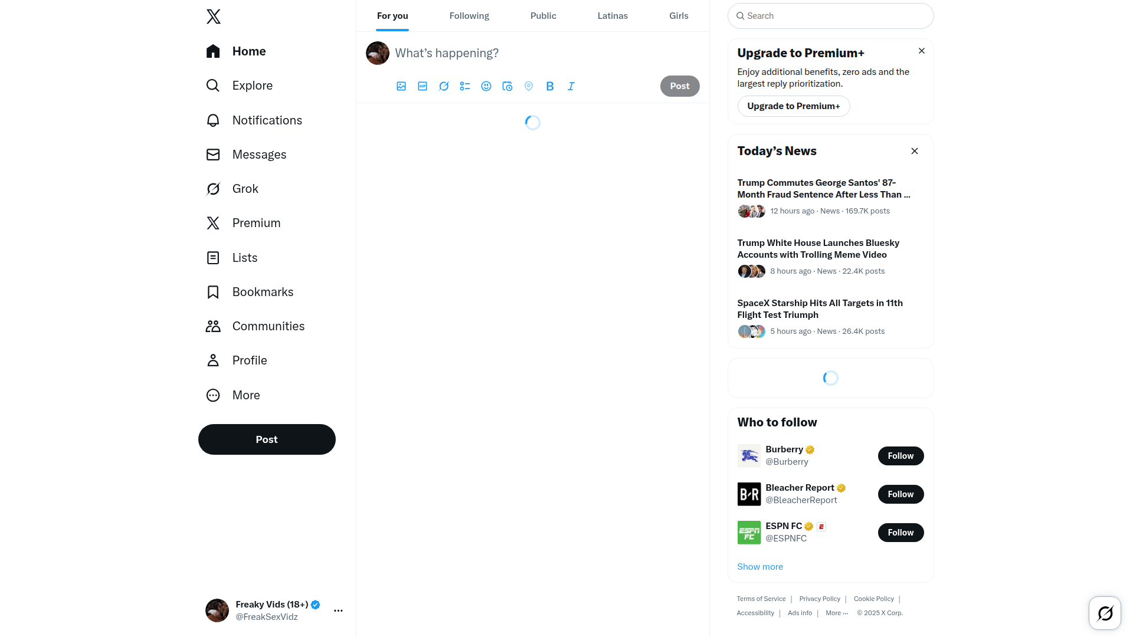Open the poll creation icon
Viewport: 1133px width, 637px height.
click(x=465, y=86)
